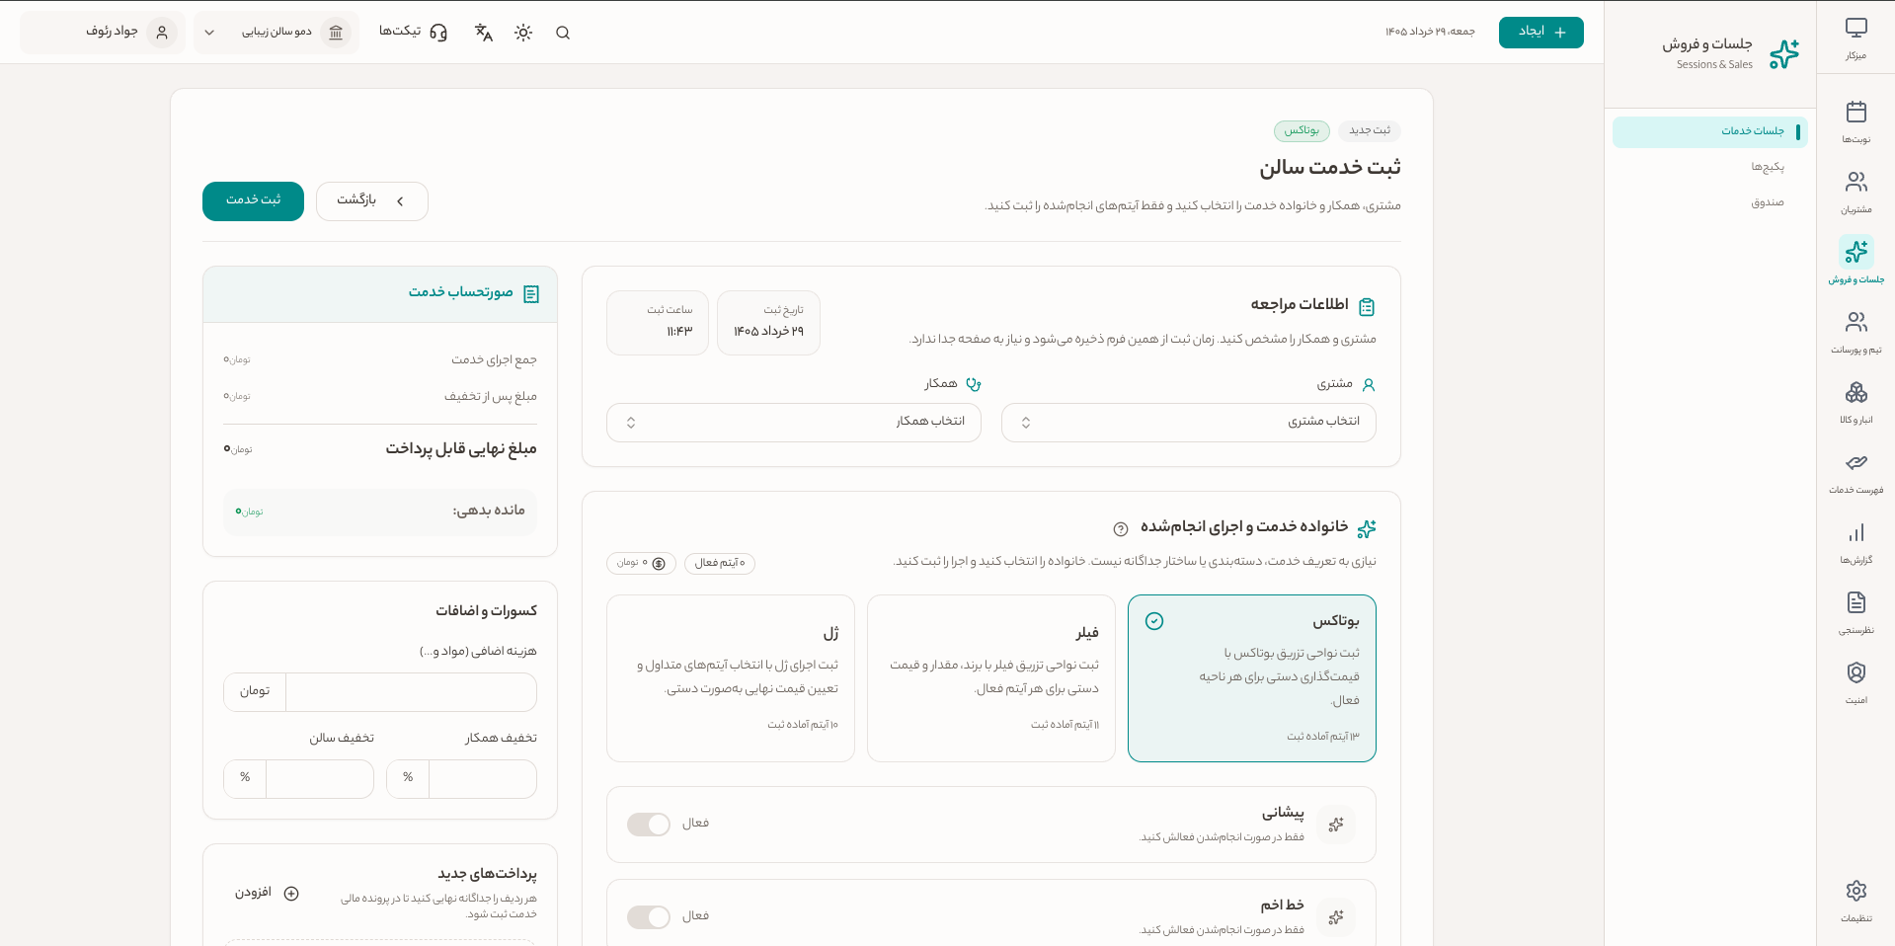Click the user avatar icon beside جواد رئوف

coord(162,33)
